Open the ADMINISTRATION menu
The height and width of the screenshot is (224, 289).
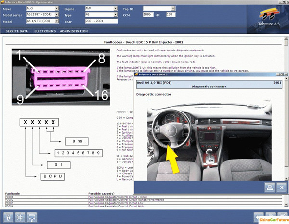[74, 31]
